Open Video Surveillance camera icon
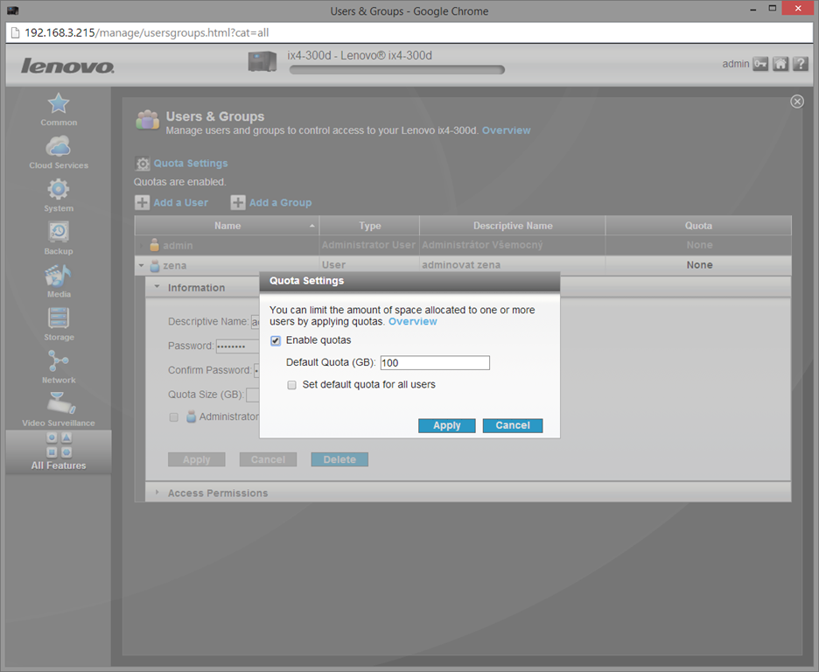Viewport: 819px width, 672px height. (59, 404)
